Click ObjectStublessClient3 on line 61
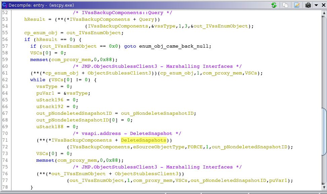Image resolution: width=327 pixels, height=194 pixels. 119,73
